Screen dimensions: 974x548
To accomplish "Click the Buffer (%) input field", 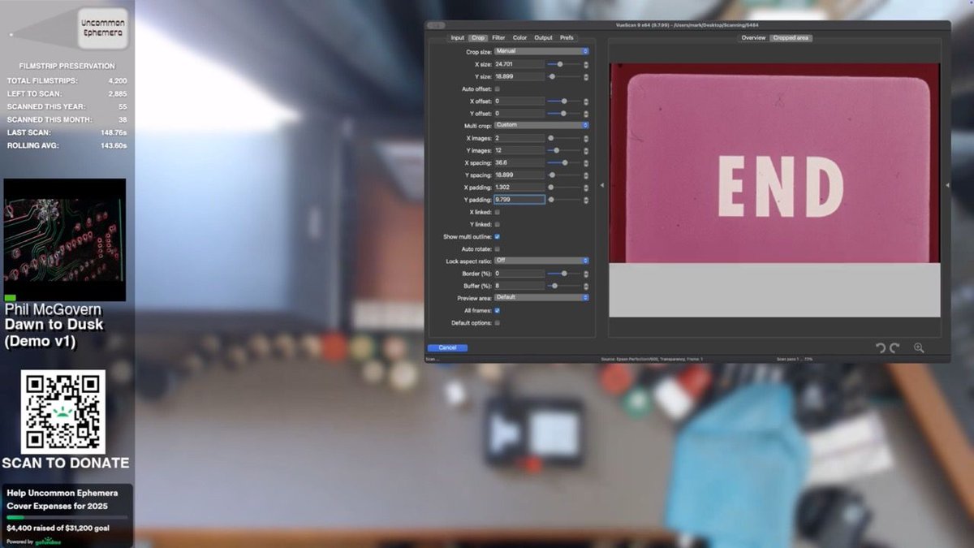I will click(519, 286).
